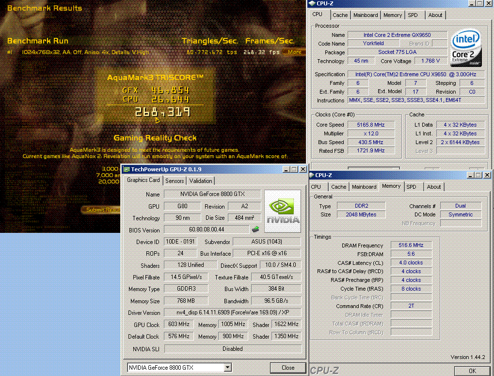Click the Memory Size value 768 MB
494x376 pixels.
pos(186,301)
